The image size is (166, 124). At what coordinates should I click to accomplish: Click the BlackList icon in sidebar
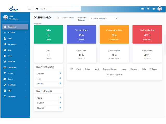click(x=5, y=61)
